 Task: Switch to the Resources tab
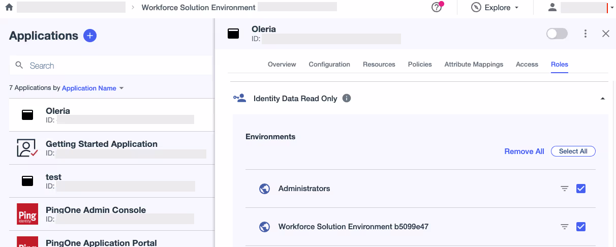pos(379,65)
